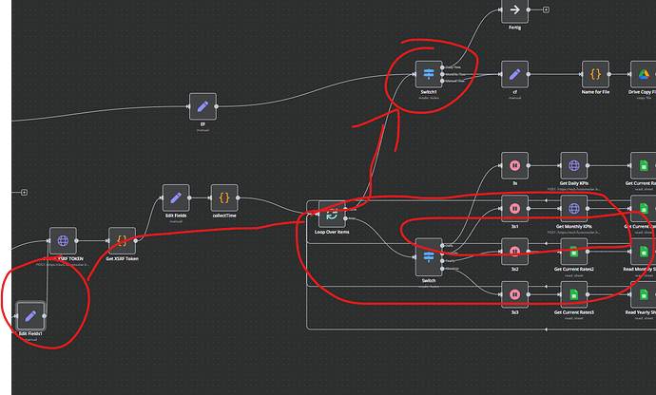Image resolution: width=656 pixels, height=395 pixels.
Task: Select the Get XSRF Token code node
Action: coord(122,241)
